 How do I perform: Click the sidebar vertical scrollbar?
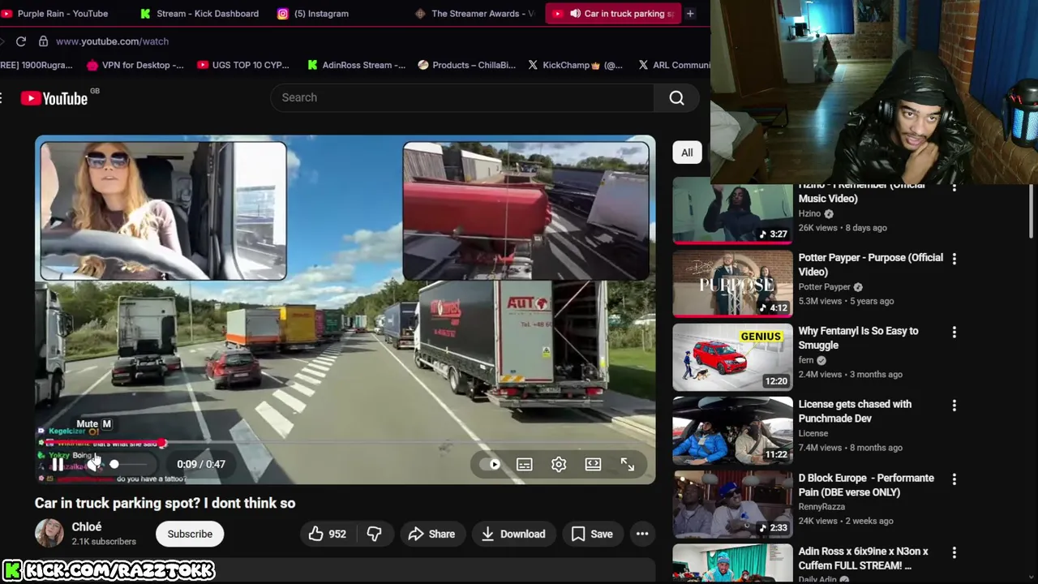(1031, 213)
